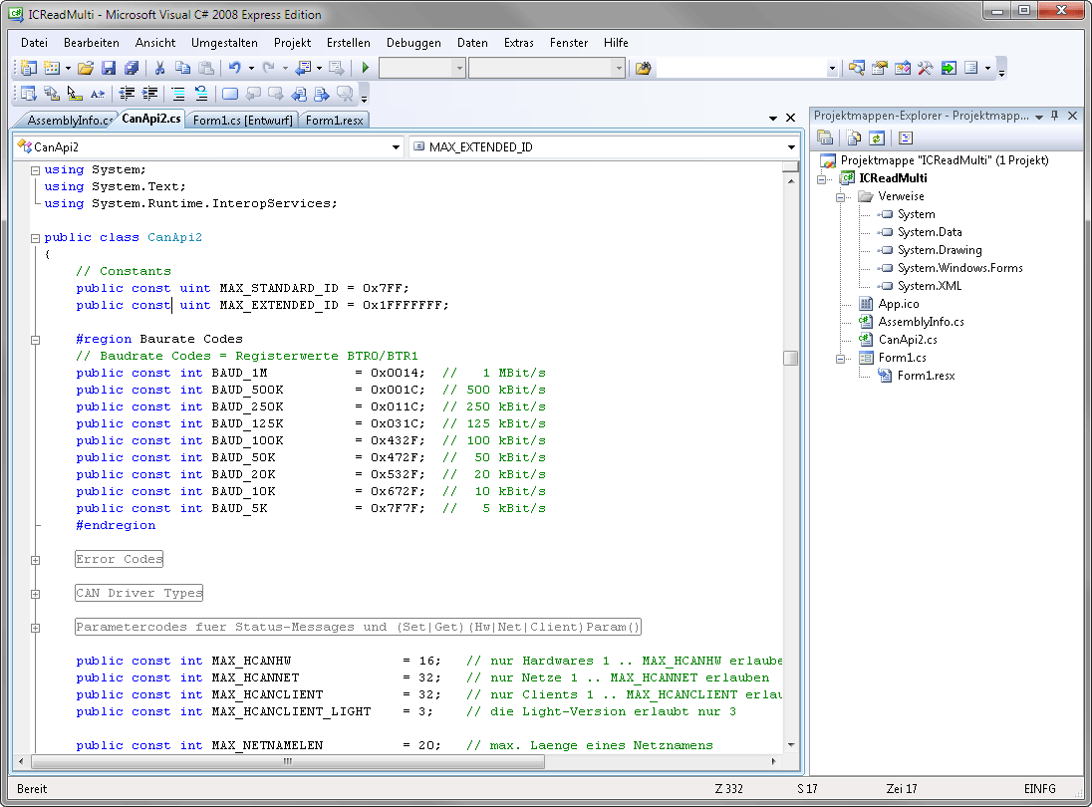Toggle a bookmark on the current line
Screen dimensions: 1092x807
[x=230, y=94]
